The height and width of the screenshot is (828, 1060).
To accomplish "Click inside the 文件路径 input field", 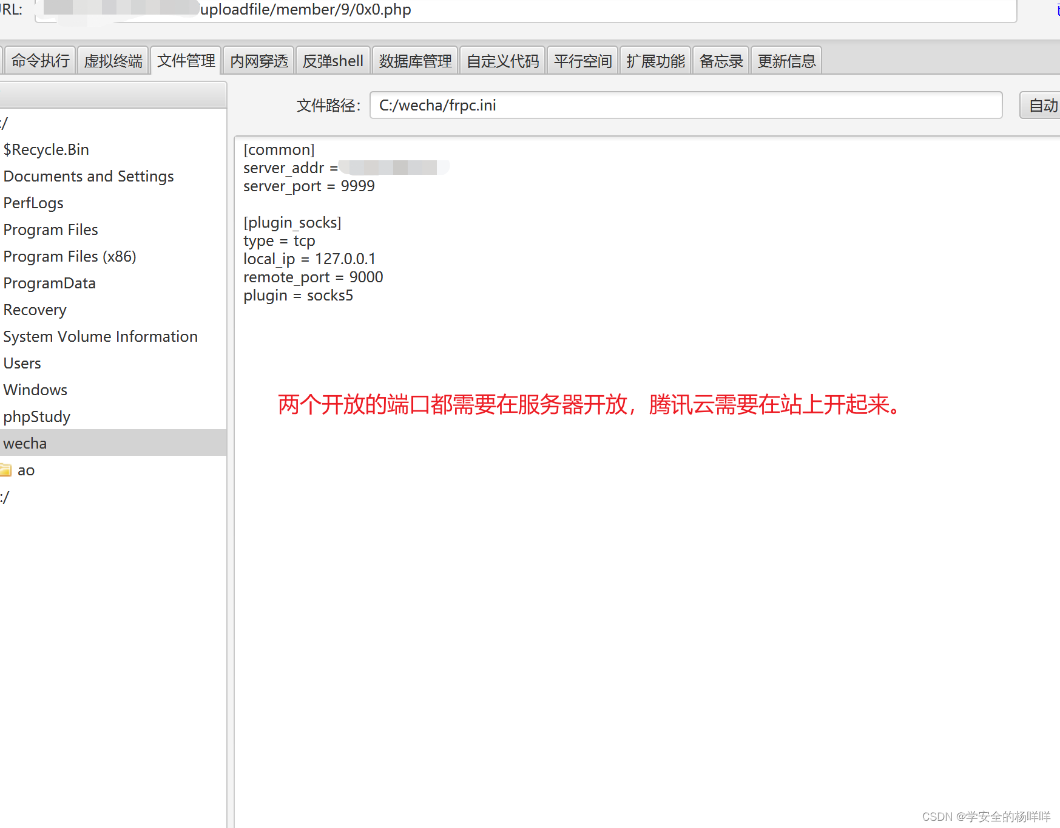I will pos(607,105).
